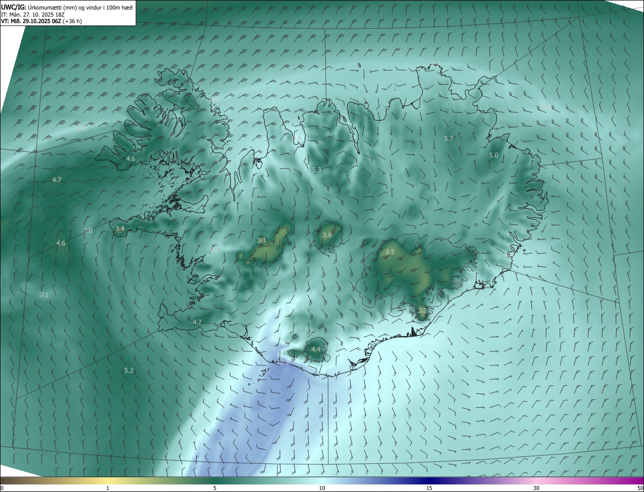
Task: Click the 4.6 value on the Westfjords
Action: click(131, 159)
